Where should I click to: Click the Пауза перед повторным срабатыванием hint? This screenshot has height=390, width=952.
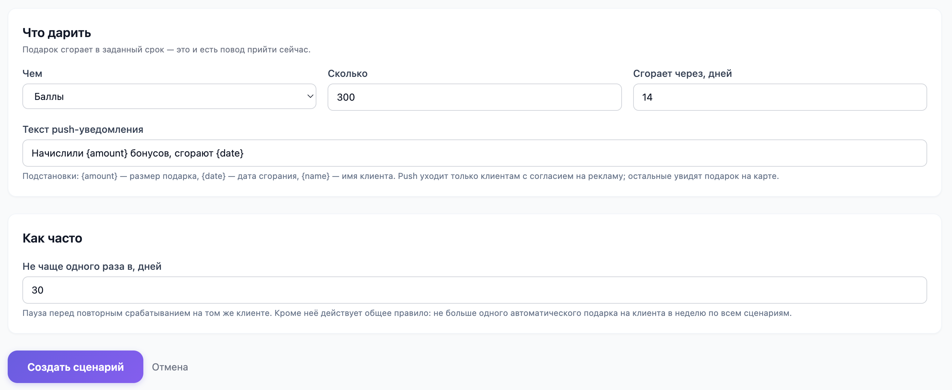(407, 313)
